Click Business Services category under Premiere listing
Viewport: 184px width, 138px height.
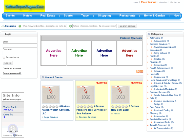87,117
